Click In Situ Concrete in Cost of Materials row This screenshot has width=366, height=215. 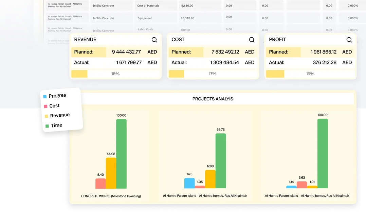[x=104, y=6]
